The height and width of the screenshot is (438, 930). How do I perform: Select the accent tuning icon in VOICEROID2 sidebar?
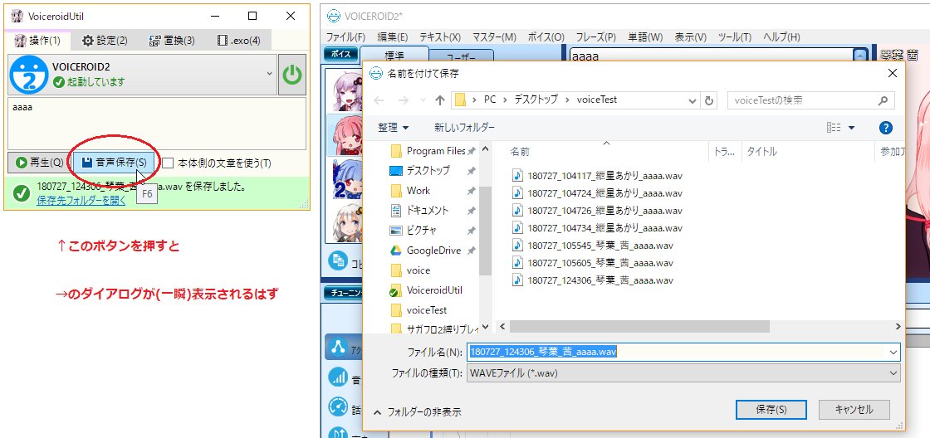click(339, 347)
